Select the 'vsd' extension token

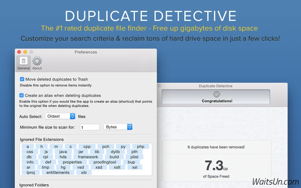pos(81,167)
